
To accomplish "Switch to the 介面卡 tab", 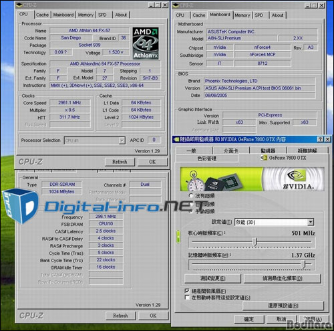I will pyautogui.click(x=231, y=150).
